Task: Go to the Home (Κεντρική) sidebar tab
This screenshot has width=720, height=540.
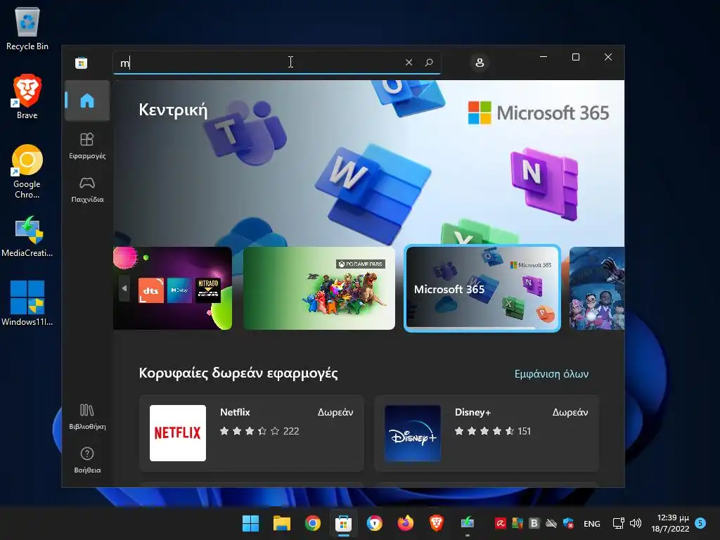Action: click(87, 101)
